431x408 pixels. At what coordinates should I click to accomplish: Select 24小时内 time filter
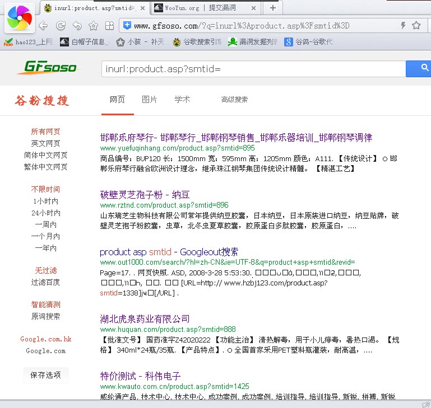(x=45, y=213)
